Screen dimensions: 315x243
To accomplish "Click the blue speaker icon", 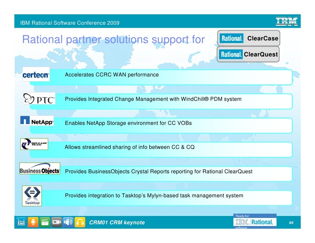I will pos(68,222).
